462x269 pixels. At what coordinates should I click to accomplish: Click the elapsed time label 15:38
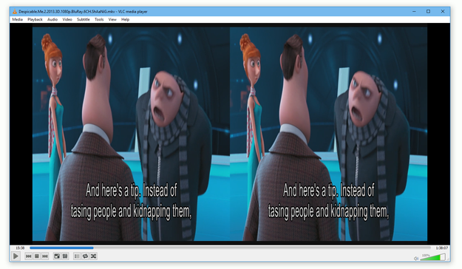pos(20,248)
